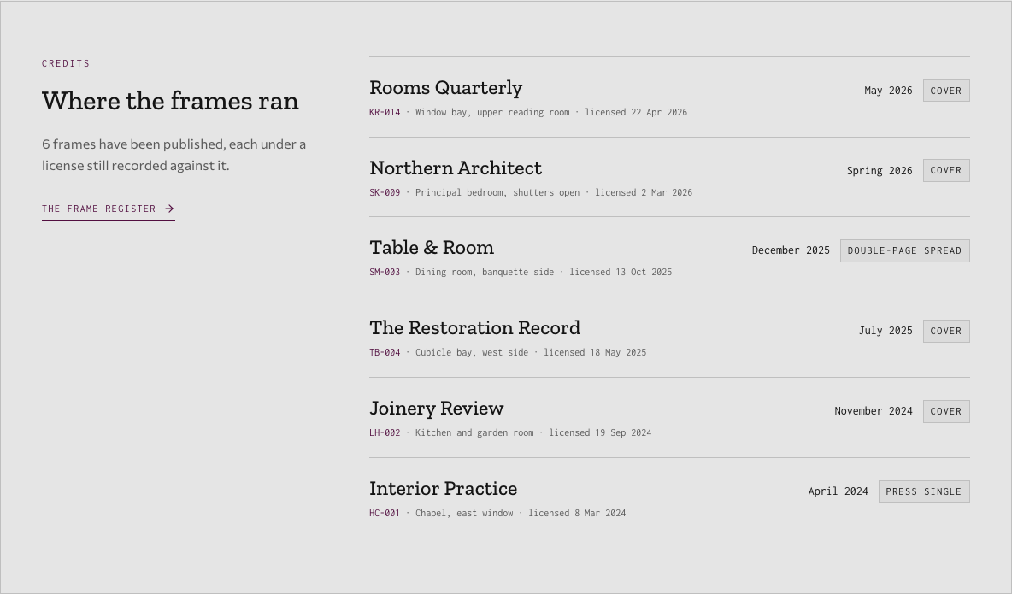Click the May 2026 issue date
1012x594 pixels.
tap(888, 91)
